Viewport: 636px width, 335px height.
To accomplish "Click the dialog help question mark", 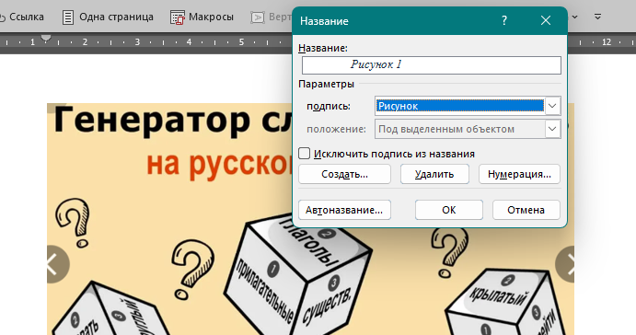I will pos(504,20).
